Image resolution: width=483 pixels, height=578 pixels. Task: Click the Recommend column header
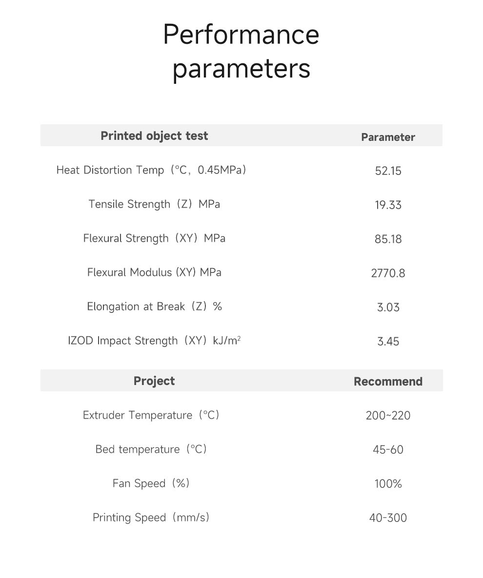point(388,382)
